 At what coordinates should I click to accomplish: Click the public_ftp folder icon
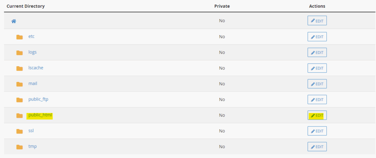click(20, 100)
